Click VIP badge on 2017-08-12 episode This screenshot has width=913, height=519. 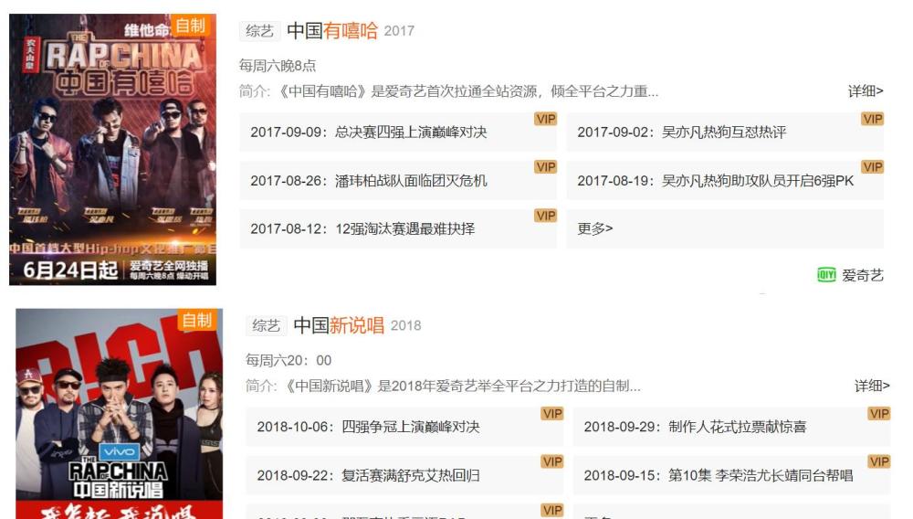tap(546, 216)
